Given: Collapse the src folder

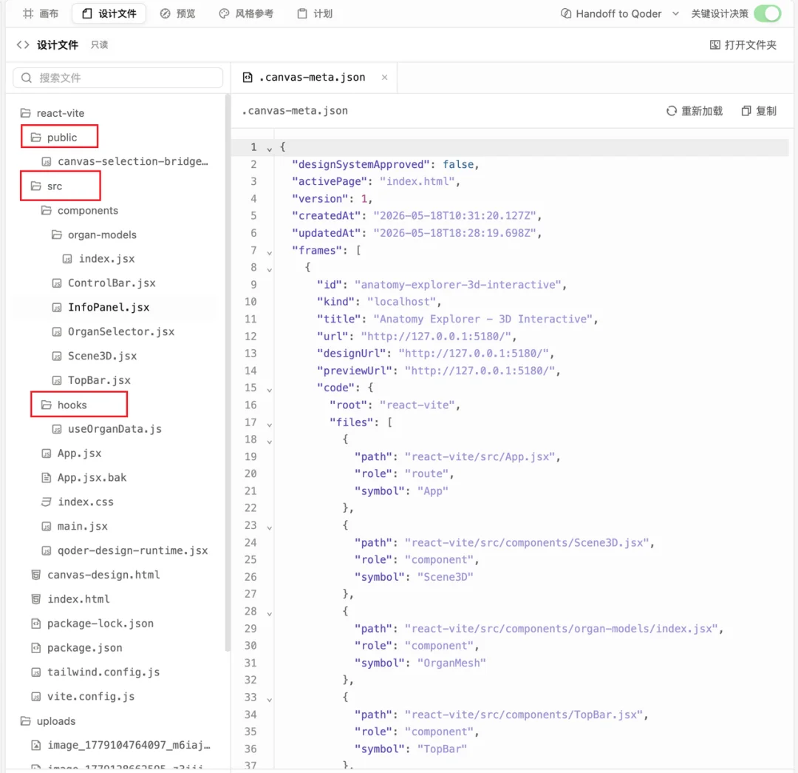Looking at the screenshot, I should coord(47,186).
